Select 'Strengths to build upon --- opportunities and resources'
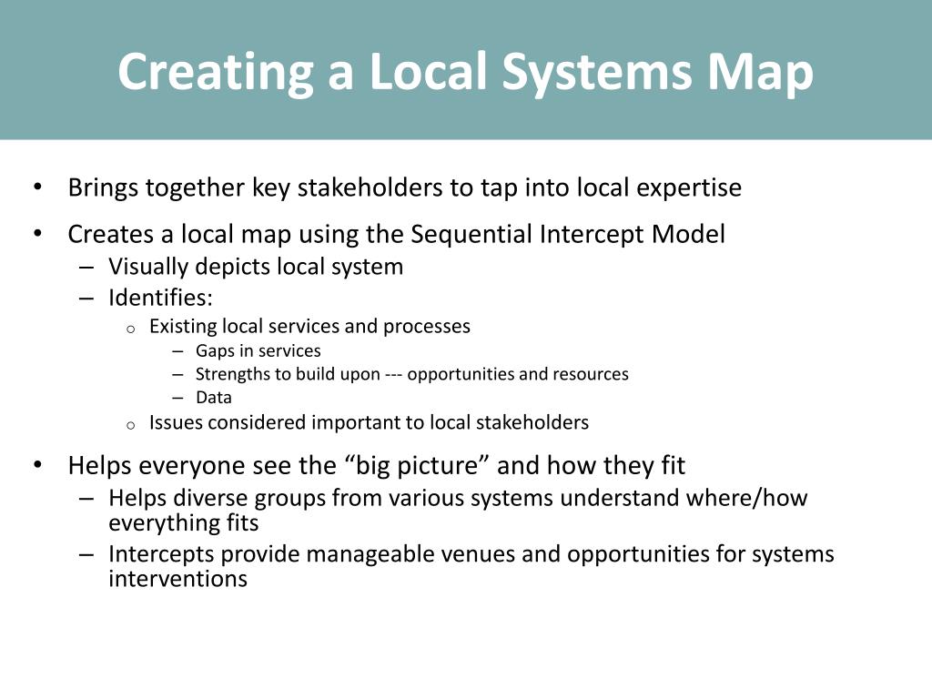932x699 pixels. (x=412, y=374)
